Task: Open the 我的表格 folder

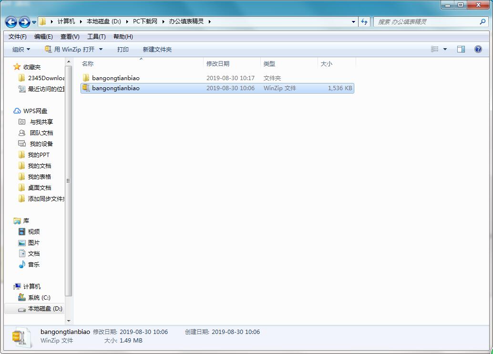Action: click(x=35, y=177)
